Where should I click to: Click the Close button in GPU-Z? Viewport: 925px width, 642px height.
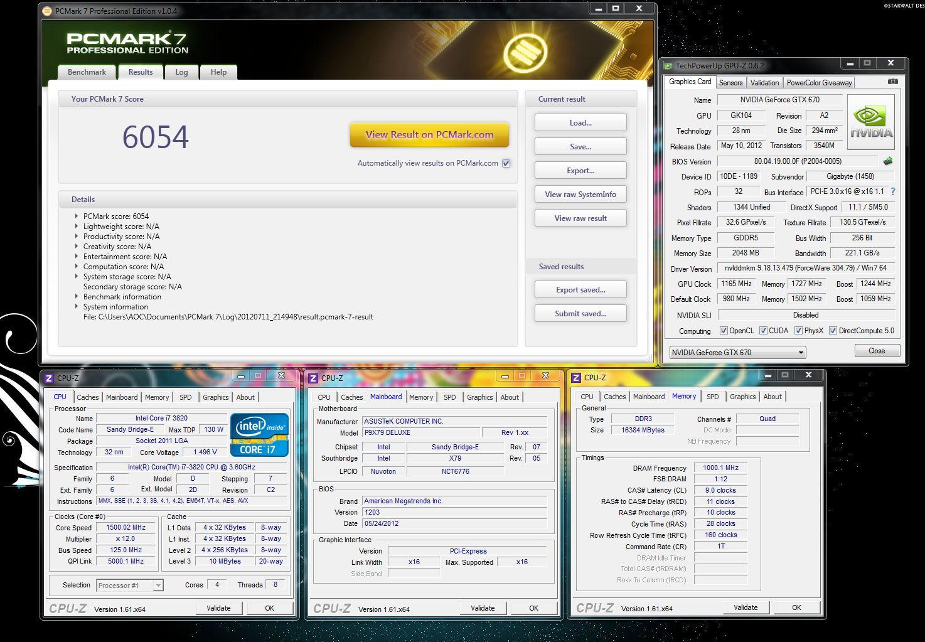(877, 351)
